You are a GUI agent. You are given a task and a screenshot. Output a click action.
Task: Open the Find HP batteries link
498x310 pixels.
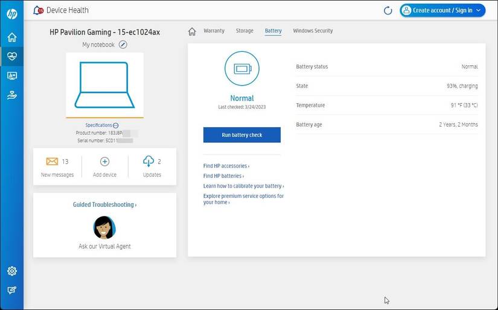[x=223, y=176]
